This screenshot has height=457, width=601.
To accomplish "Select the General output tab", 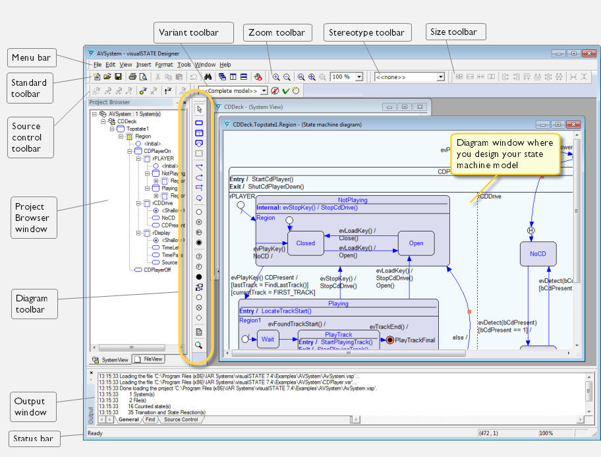I will click(x=129, y=419).
